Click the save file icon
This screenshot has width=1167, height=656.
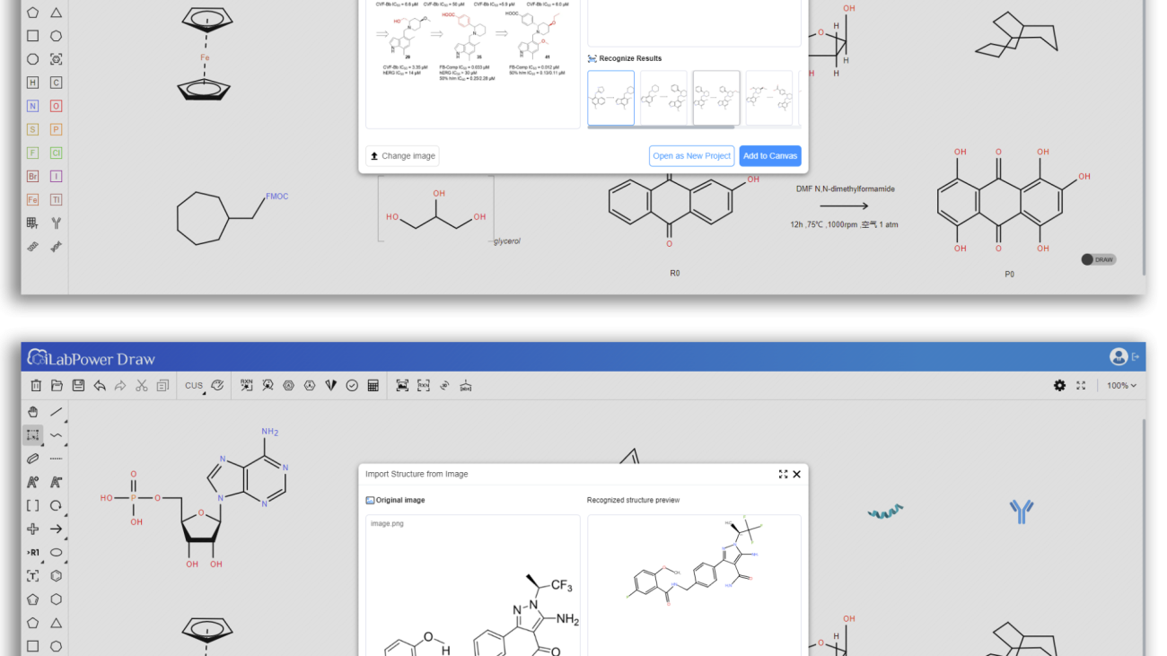point(78,385)
